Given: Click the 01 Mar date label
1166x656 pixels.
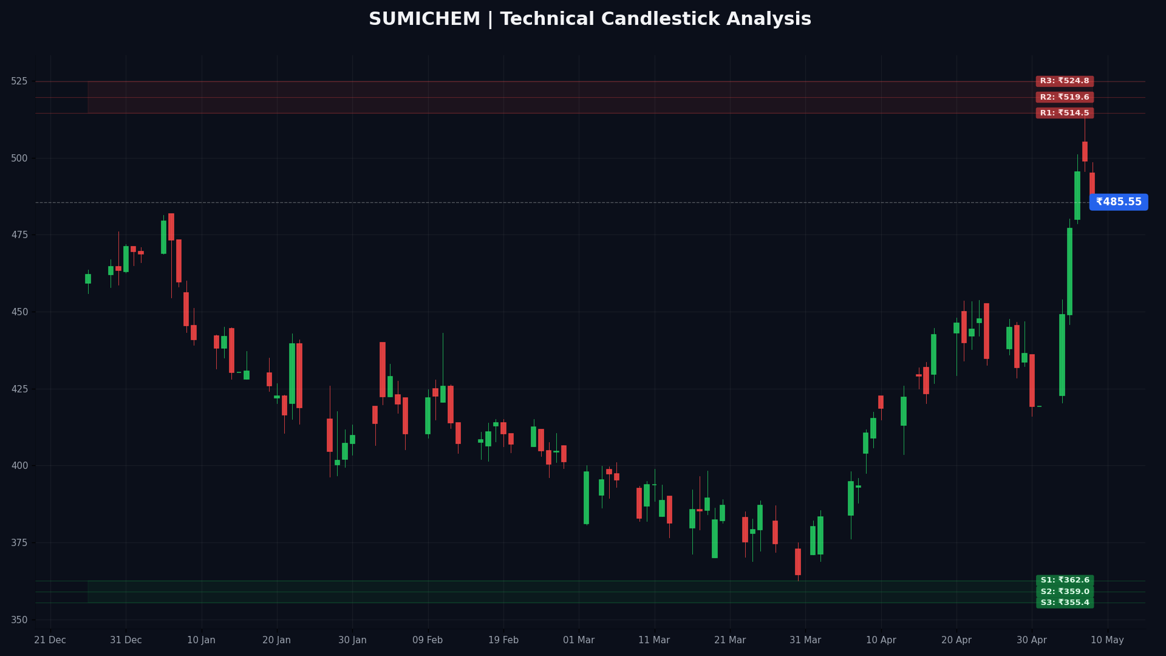Looking at the screenshot, I should click(x=579, y=640).
